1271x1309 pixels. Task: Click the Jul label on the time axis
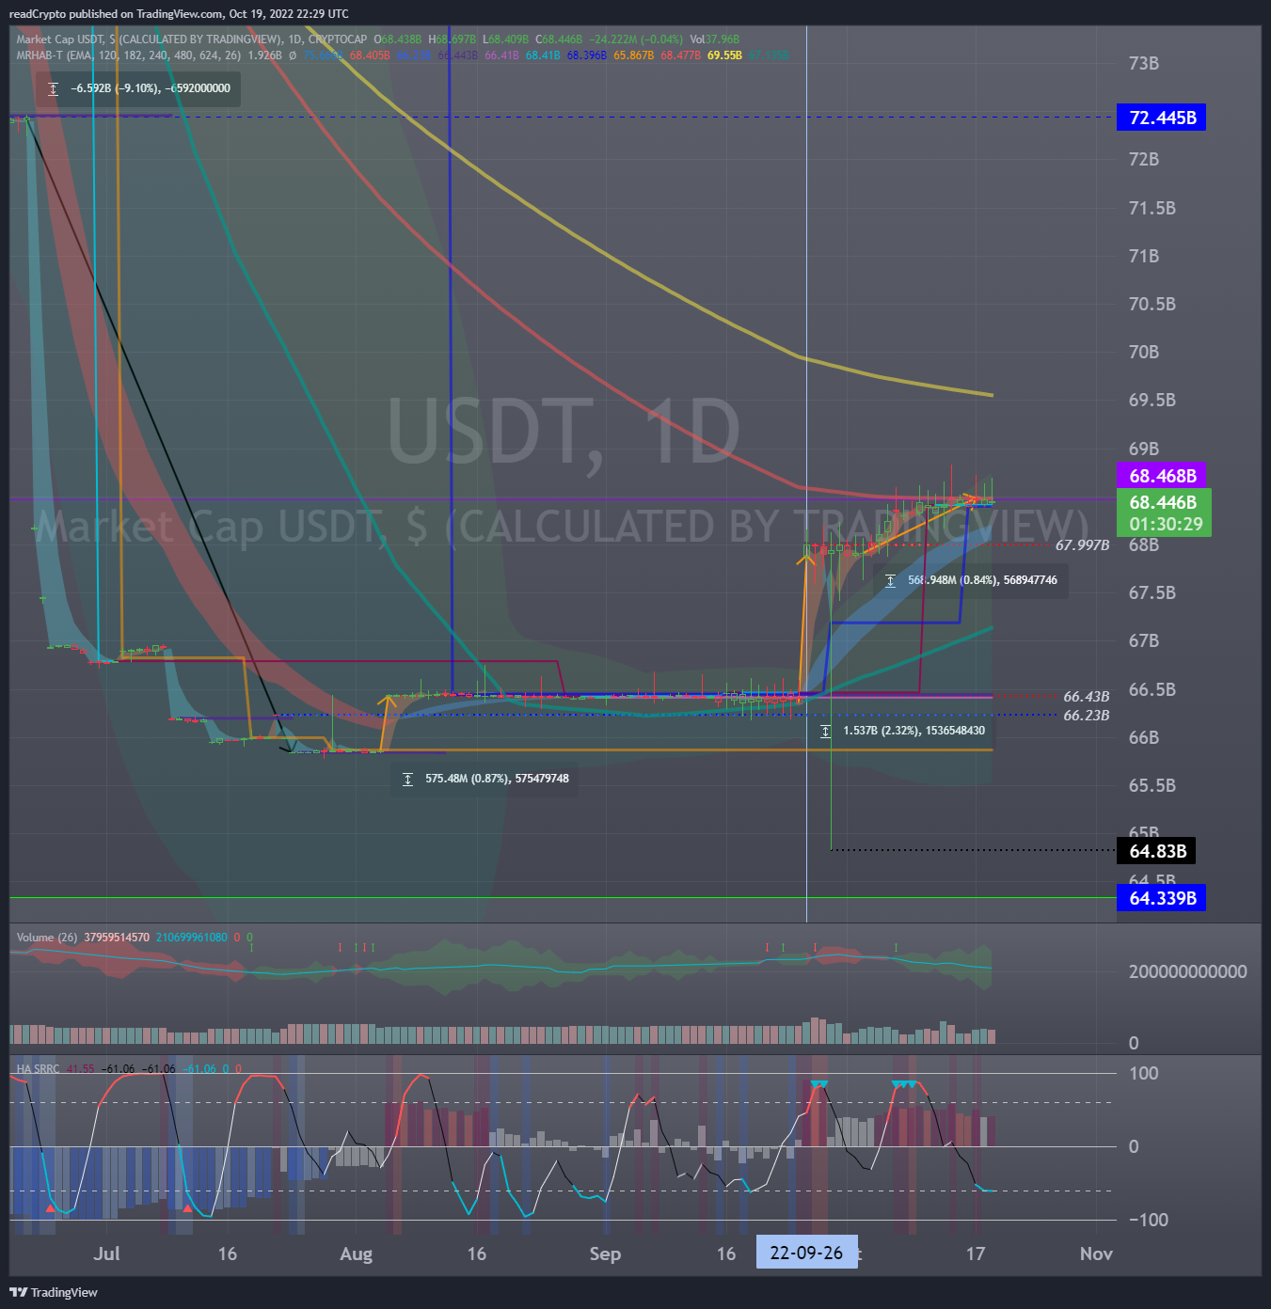click(106, 1254)
